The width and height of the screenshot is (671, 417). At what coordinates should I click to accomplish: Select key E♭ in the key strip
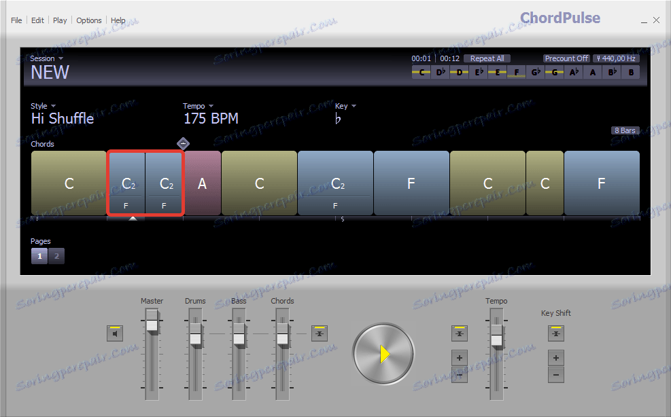(479, 72)
